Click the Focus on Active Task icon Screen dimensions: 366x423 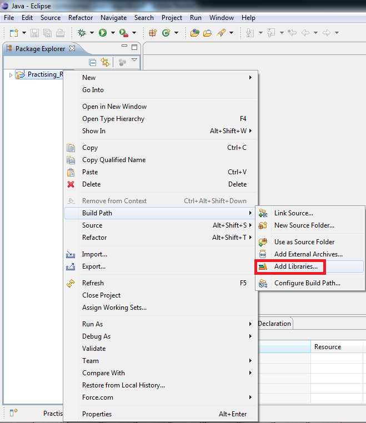[x=122, y=63]
